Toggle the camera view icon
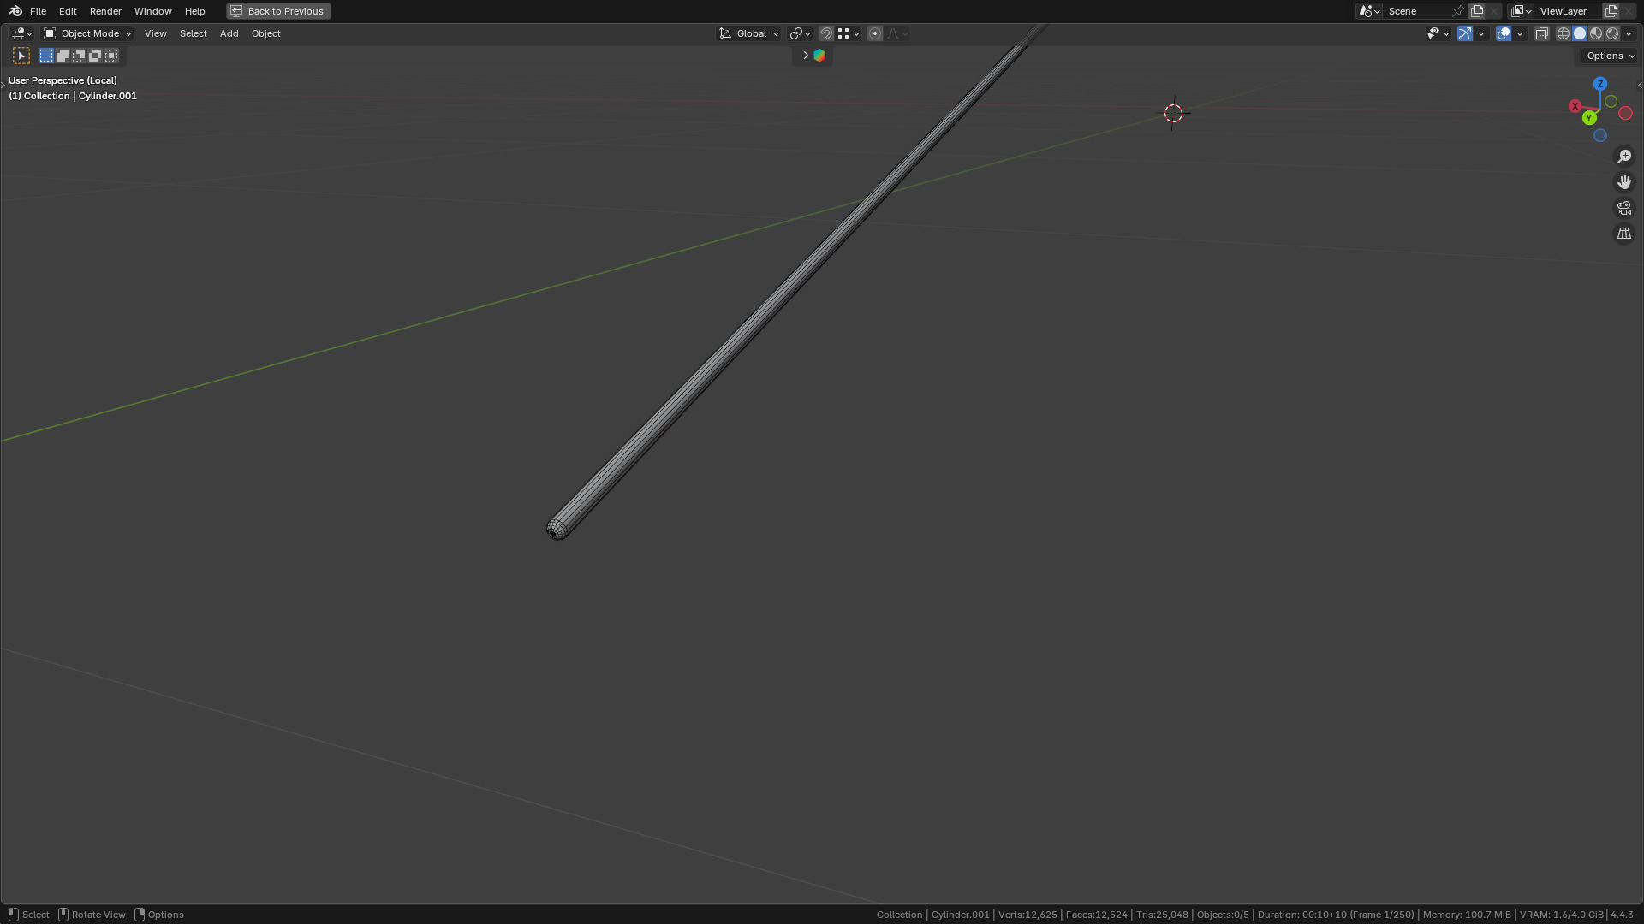The width and height of the screenshot is (1644, 924). click(1624, 208)
